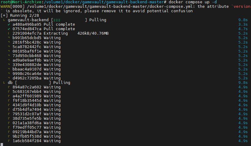Viewport: 251px width, 146px height.
Task: Click the terminal cursor block on the last line
Action: pos(2,145)
